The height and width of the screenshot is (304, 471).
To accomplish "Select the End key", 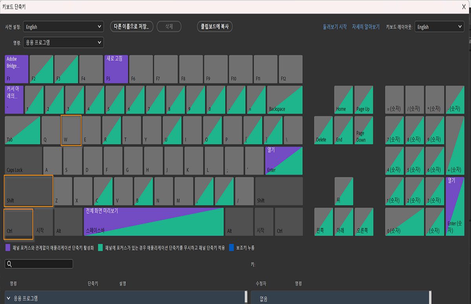I will (x=344, y=130).
